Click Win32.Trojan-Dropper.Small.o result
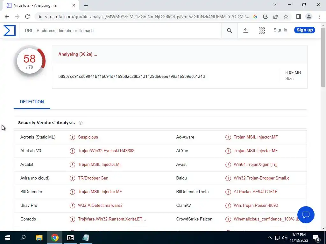 click(261, 178)
